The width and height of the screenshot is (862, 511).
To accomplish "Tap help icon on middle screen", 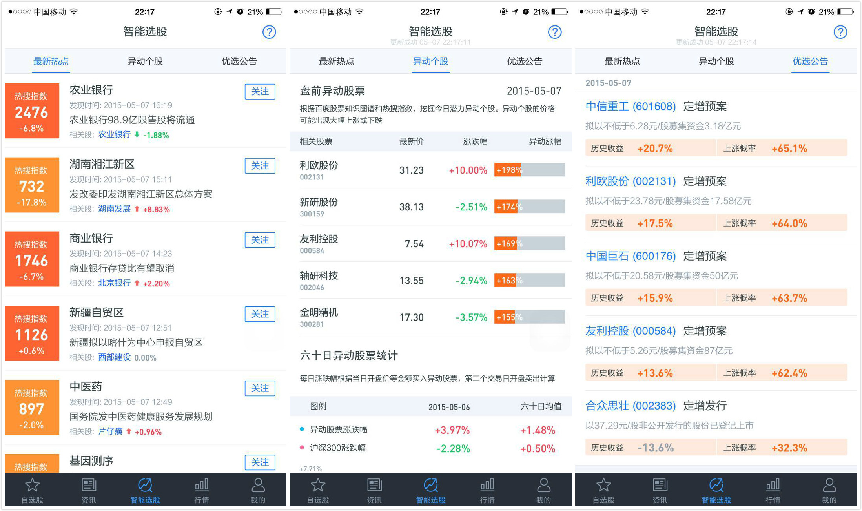I will [x=554, y=32].
